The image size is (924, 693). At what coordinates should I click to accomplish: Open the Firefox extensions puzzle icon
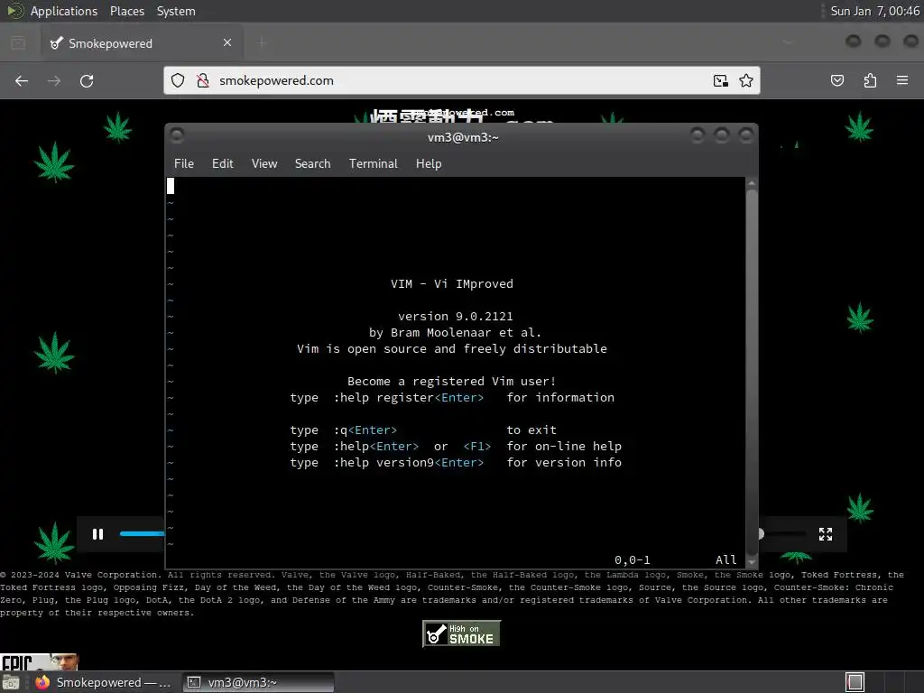(870, 80)
